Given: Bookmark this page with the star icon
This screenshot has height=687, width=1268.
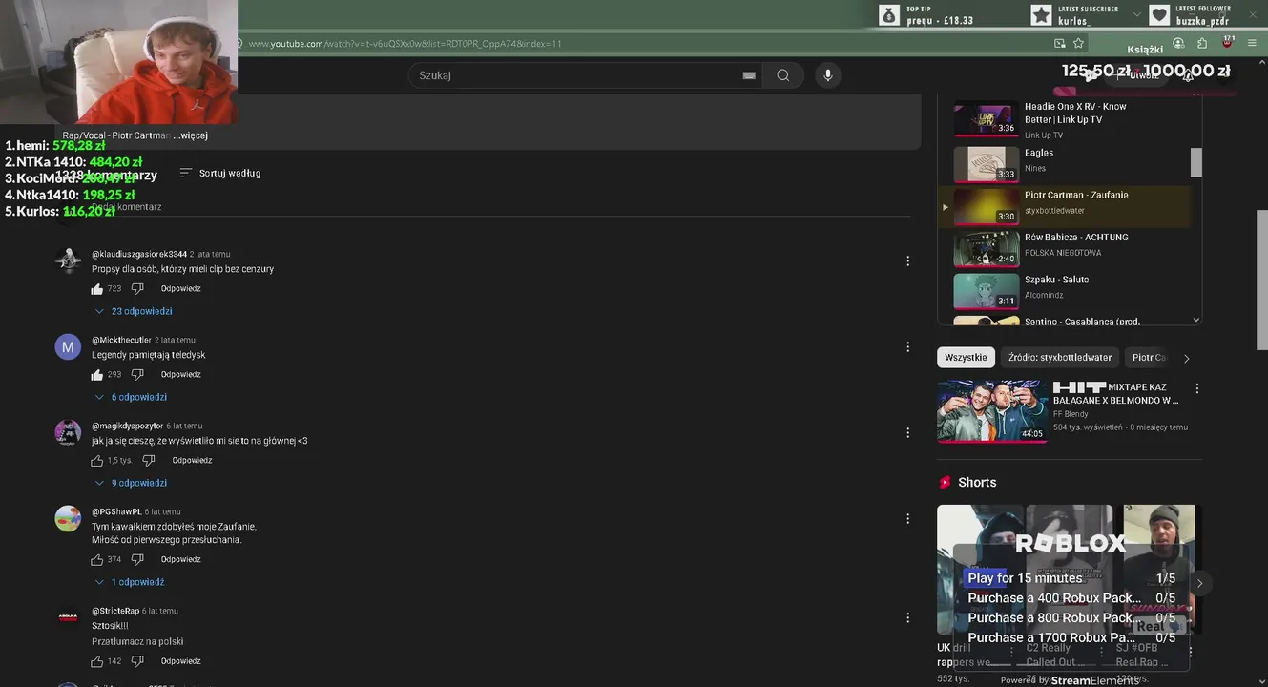Looking at the screenshot, I should pos(1078,43).
